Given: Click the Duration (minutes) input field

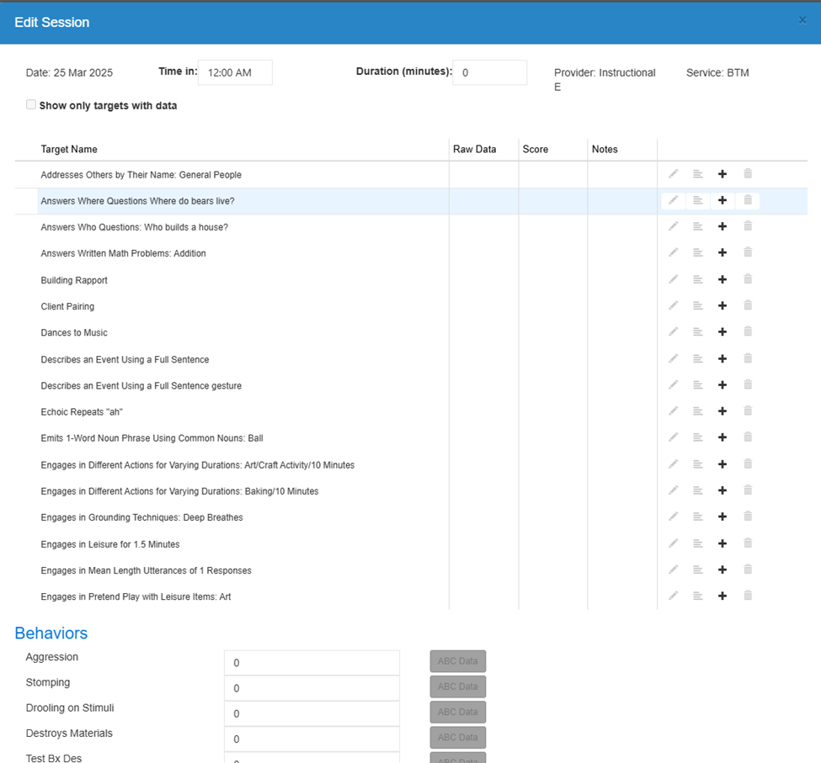Looking at the screenshot, I should point(489,72).
